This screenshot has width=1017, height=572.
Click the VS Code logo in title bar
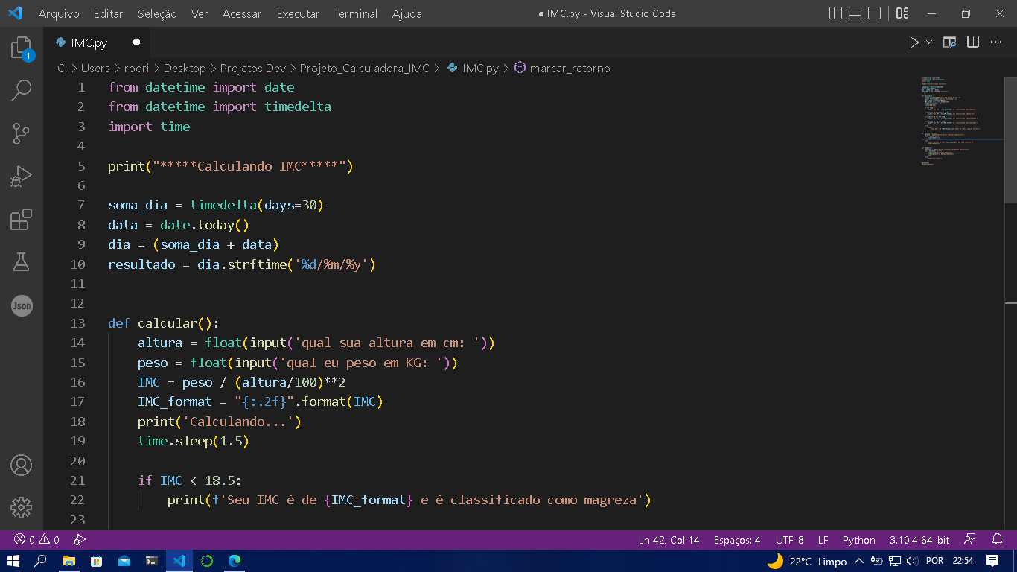tap(16, 13)
